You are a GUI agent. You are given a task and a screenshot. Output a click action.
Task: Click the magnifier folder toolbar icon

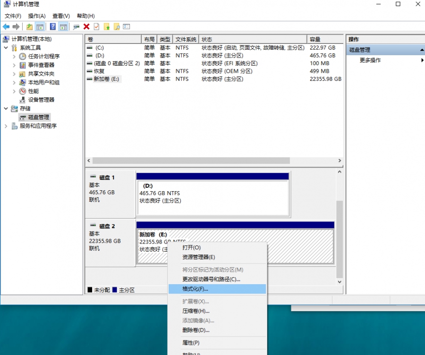pyautogui.click(x=116, y=27)
